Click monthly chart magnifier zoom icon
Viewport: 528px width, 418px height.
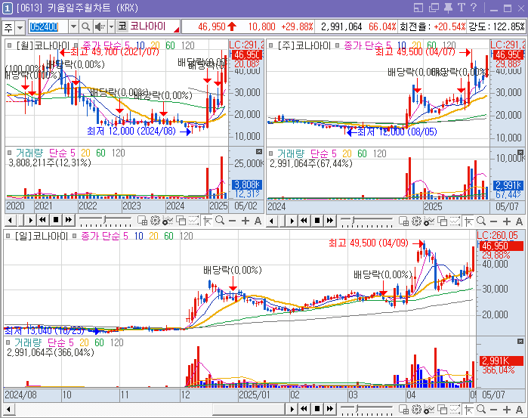point(220,221)
